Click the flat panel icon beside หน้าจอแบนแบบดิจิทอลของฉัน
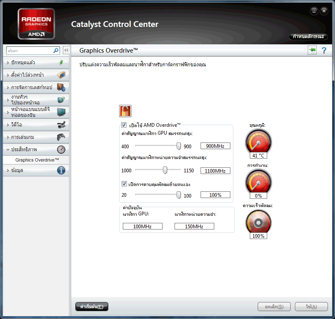This screenshot has width=335, height=319. tap(61, 112)
